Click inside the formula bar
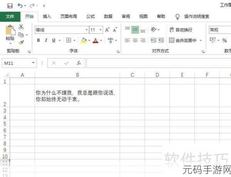 coord(159,63)
